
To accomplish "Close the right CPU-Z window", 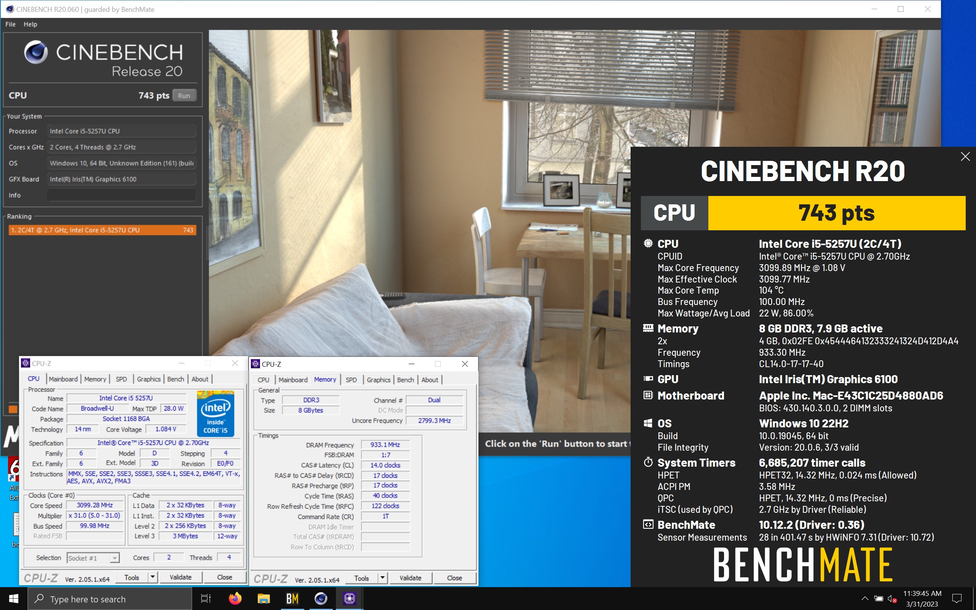I will click(465, 364).
